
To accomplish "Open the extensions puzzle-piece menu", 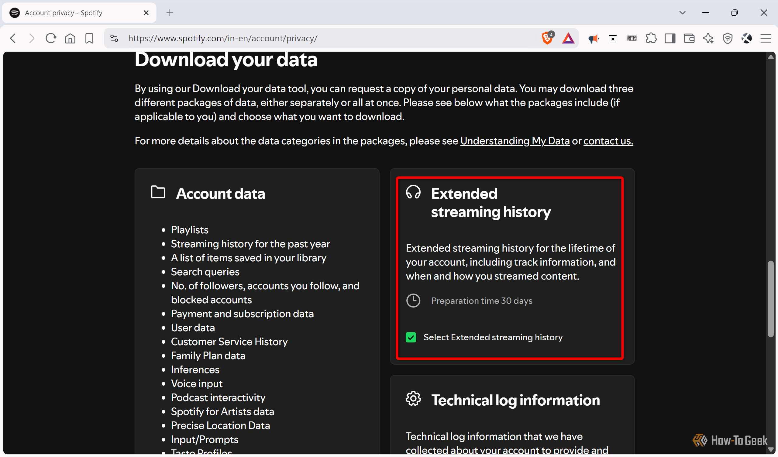I will 651,38.
